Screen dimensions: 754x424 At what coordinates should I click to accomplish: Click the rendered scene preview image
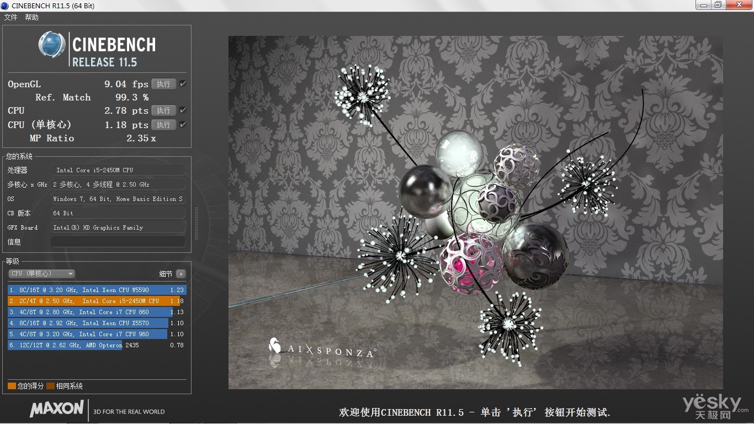point(476,213)
